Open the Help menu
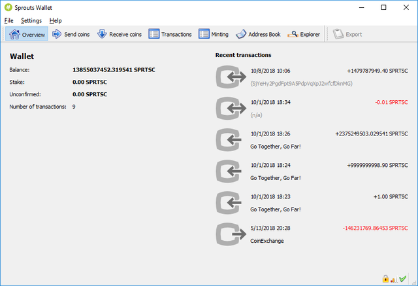 56,20
